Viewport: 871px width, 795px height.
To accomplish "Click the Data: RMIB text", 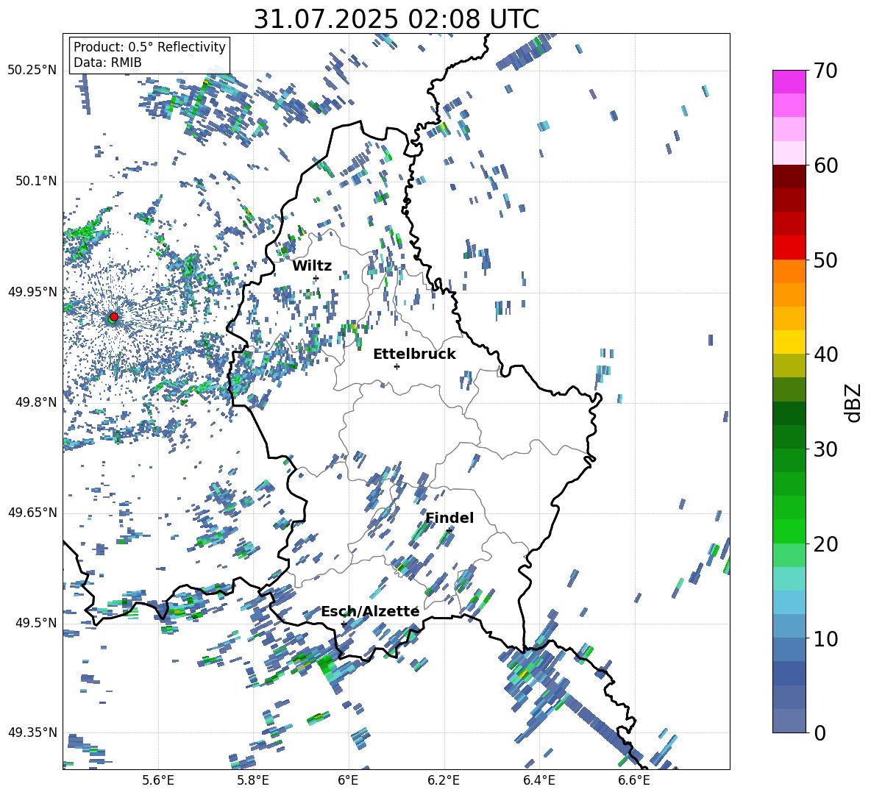I will pos(107,63).
